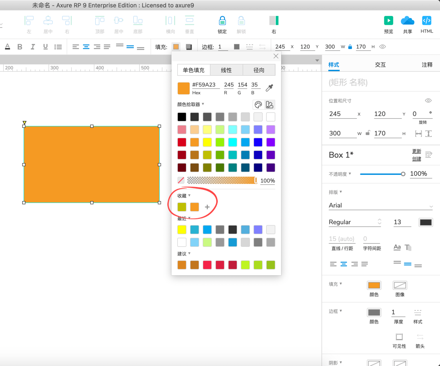Select the 线性 gradient tab
440x366 pixels.
[226, 70]
